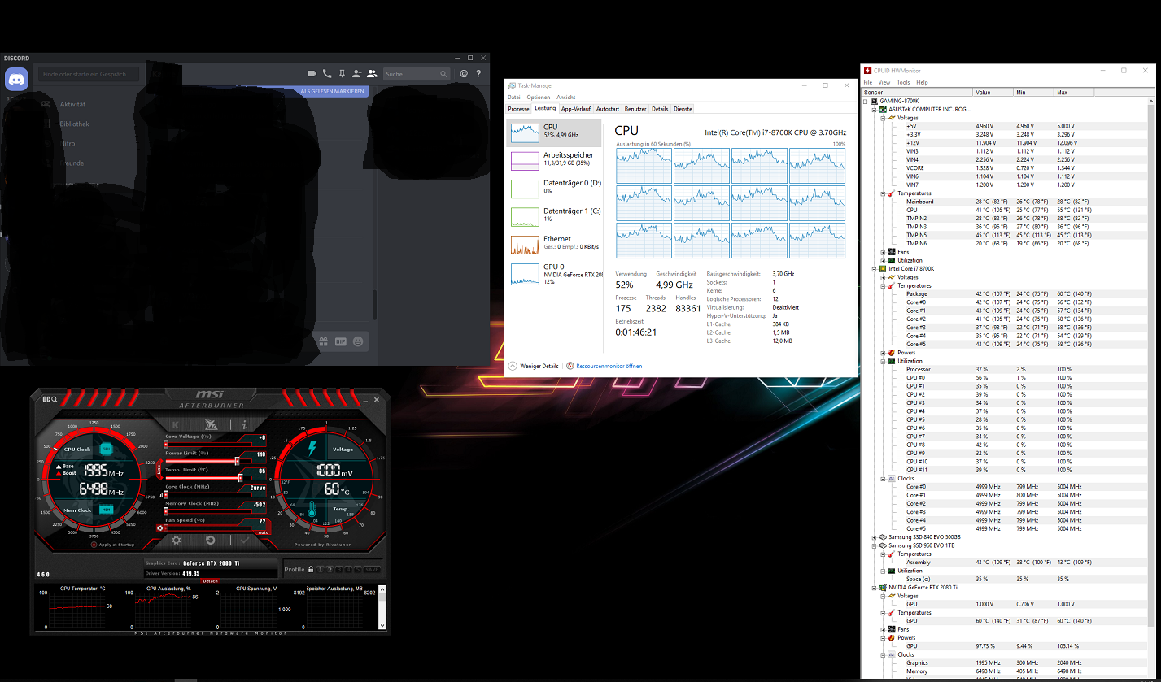Collapse Clocks under Intel Core i7
The width and height of the screenshot is (1161, 682).
pyautogui.click(x=884, y=479)
